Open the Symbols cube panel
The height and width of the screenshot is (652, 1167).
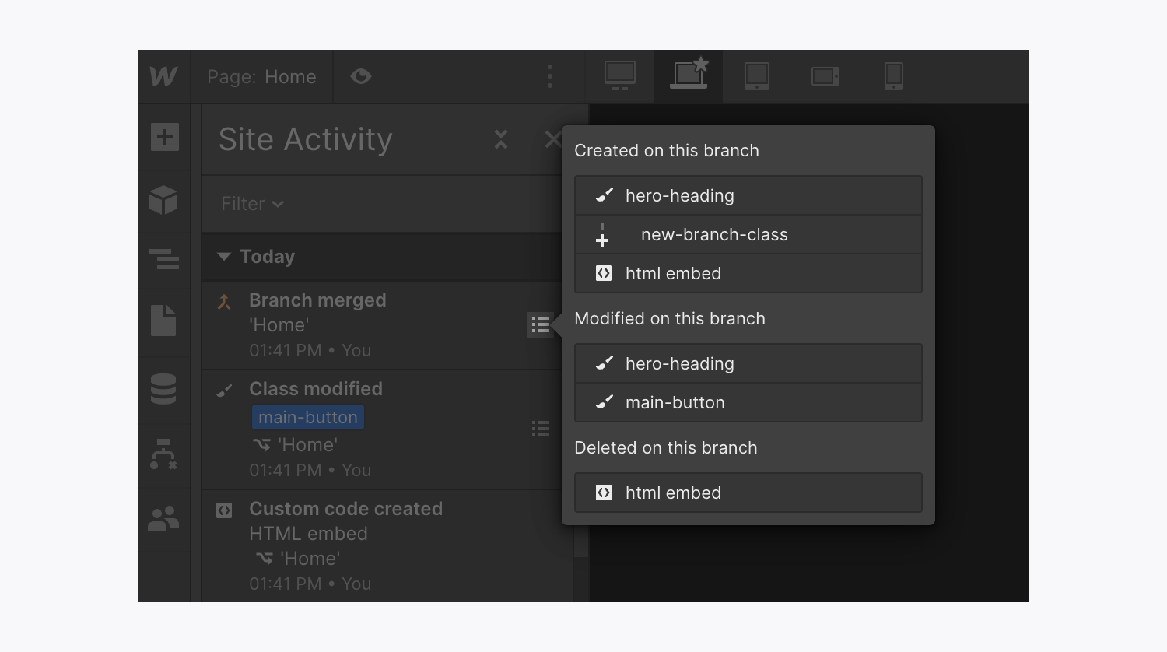pyautogui.click(x=164, y=201)
